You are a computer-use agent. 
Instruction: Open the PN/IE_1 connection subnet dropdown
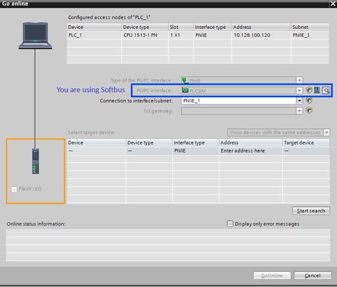pyautogui.click(x=299, y=101)
